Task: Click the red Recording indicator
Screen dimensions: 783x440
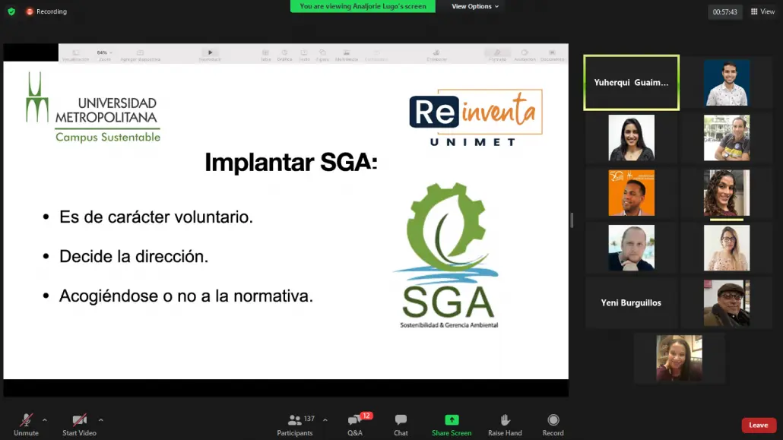Action: point(46,11)
